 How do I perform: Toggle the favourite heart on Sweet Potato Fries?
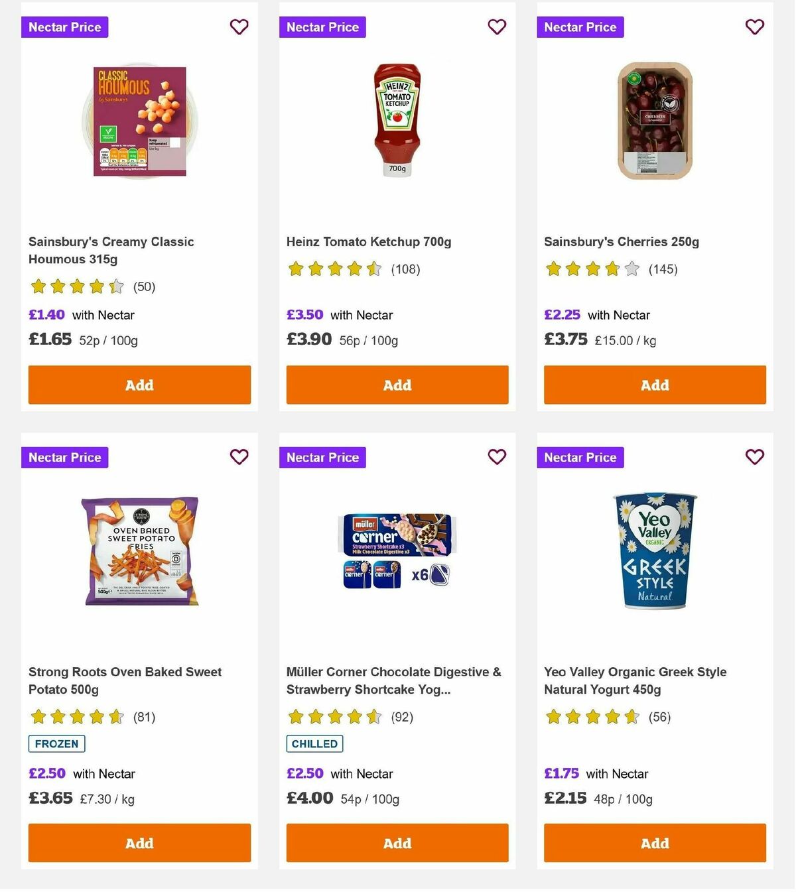tap(239, 457)
